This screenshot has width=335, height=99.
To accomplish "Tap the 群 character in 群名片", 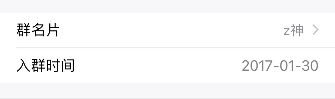I will coord(24,30).
